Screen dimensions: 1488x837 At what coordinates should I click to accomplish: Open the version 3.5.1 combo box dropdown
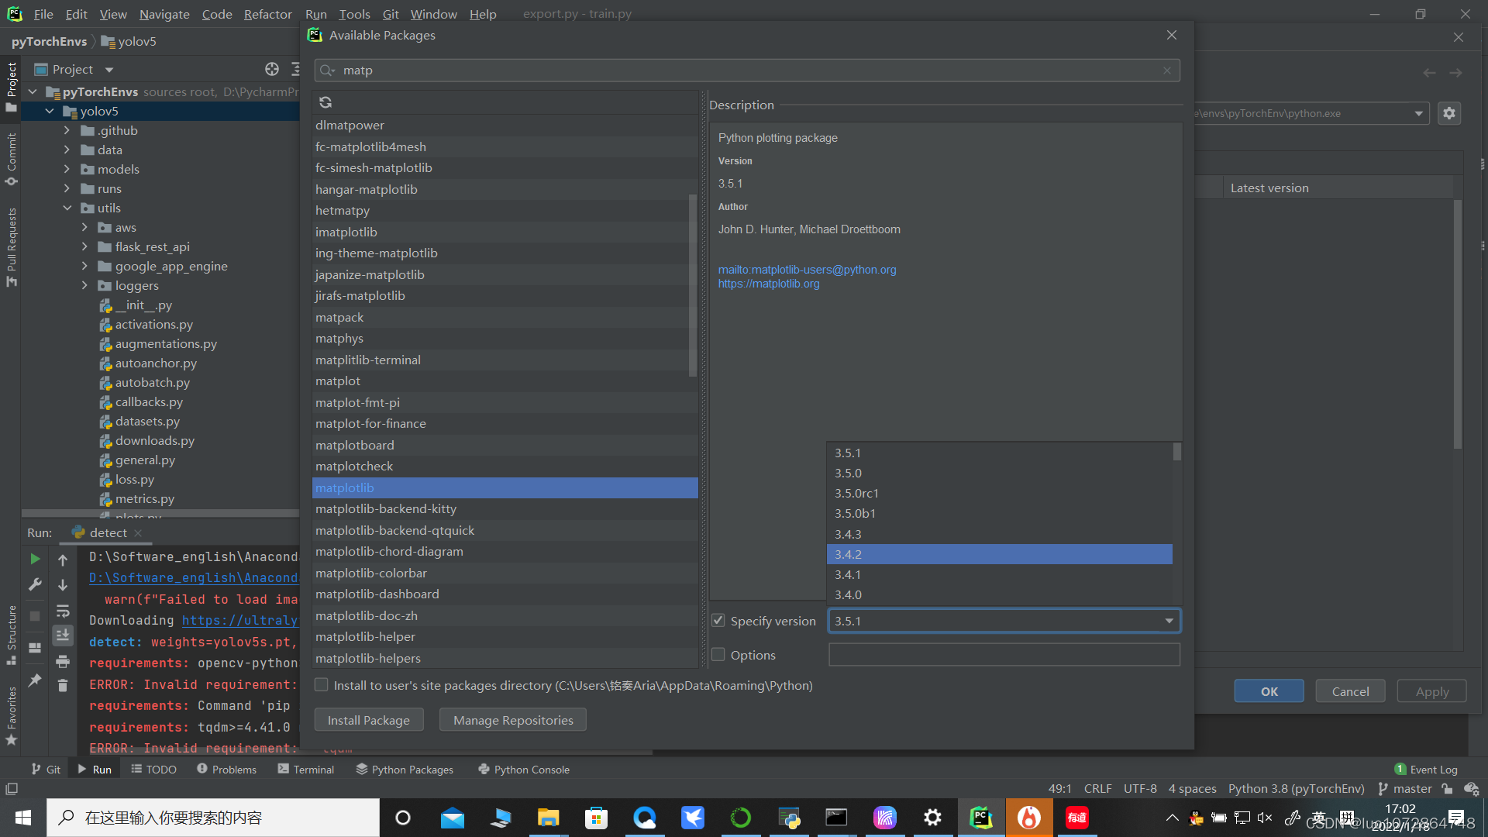(x=1169, y=621)
